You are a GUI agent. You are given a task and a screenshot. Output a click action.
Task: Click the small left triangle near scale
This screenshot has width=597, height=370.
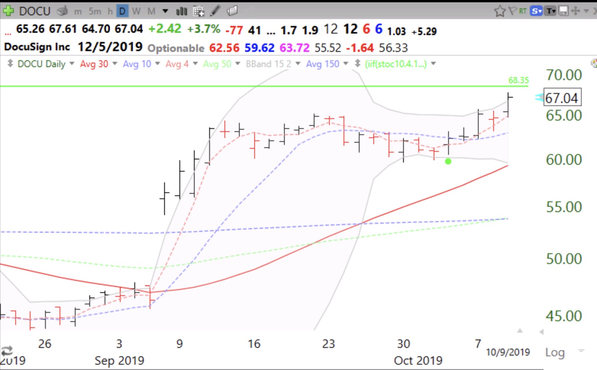click(x=541, y=332)
